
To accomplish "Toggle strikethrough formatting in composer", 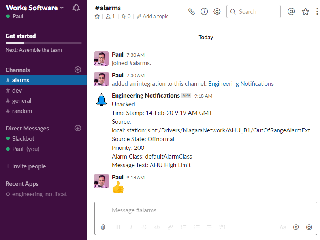I will [x=144, y=227].
